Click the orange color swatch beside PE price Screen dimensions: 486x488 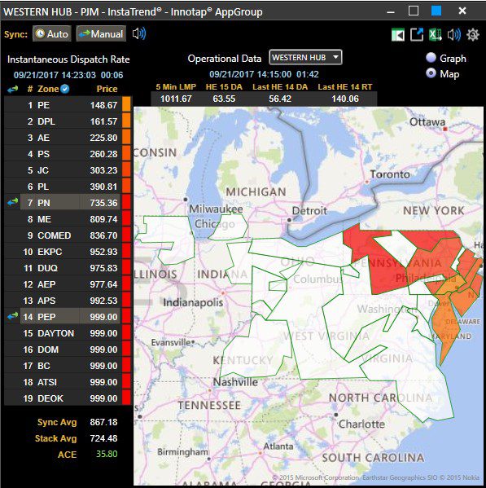pyautogui.click(x=126, y=104)
